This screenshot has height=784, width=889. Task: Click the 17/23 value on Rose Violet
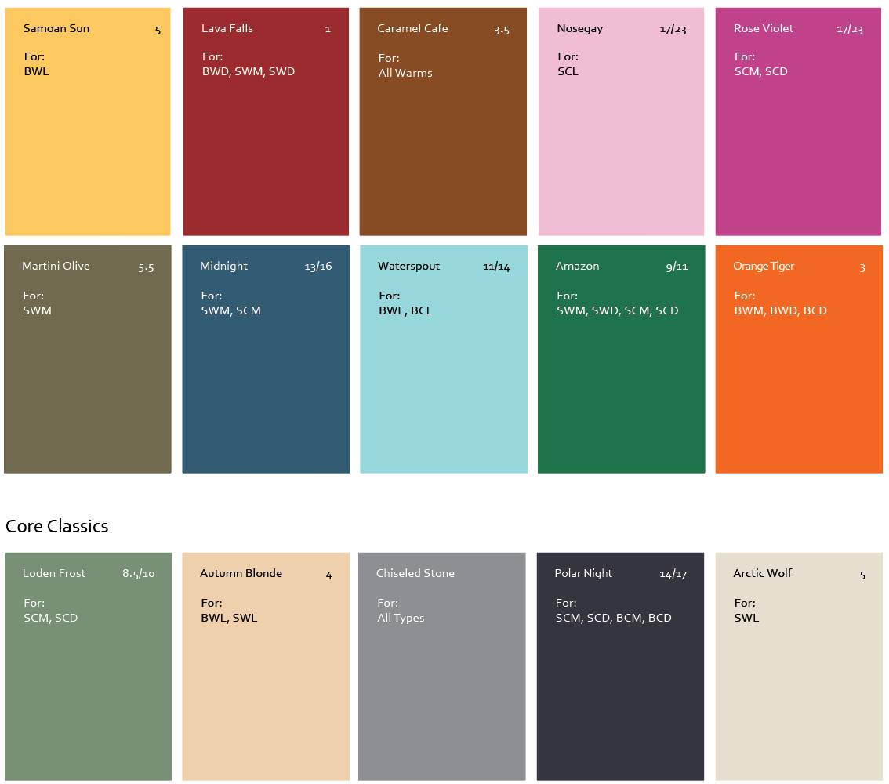[x=850, y=30]
